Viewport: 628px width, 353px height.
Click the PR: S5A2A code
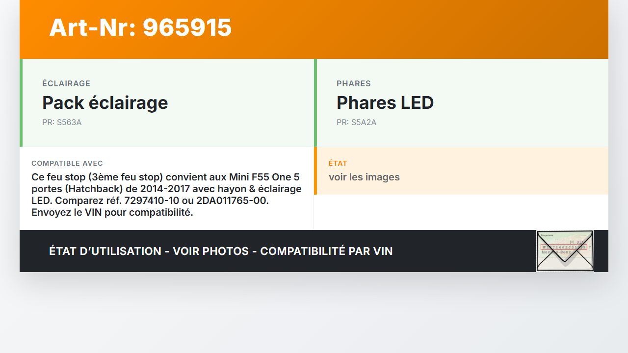click(x=356, y=123)
